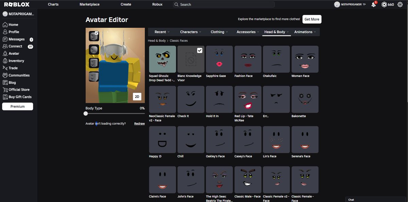Open Marketplace in the top navigation

pos(89,4)
